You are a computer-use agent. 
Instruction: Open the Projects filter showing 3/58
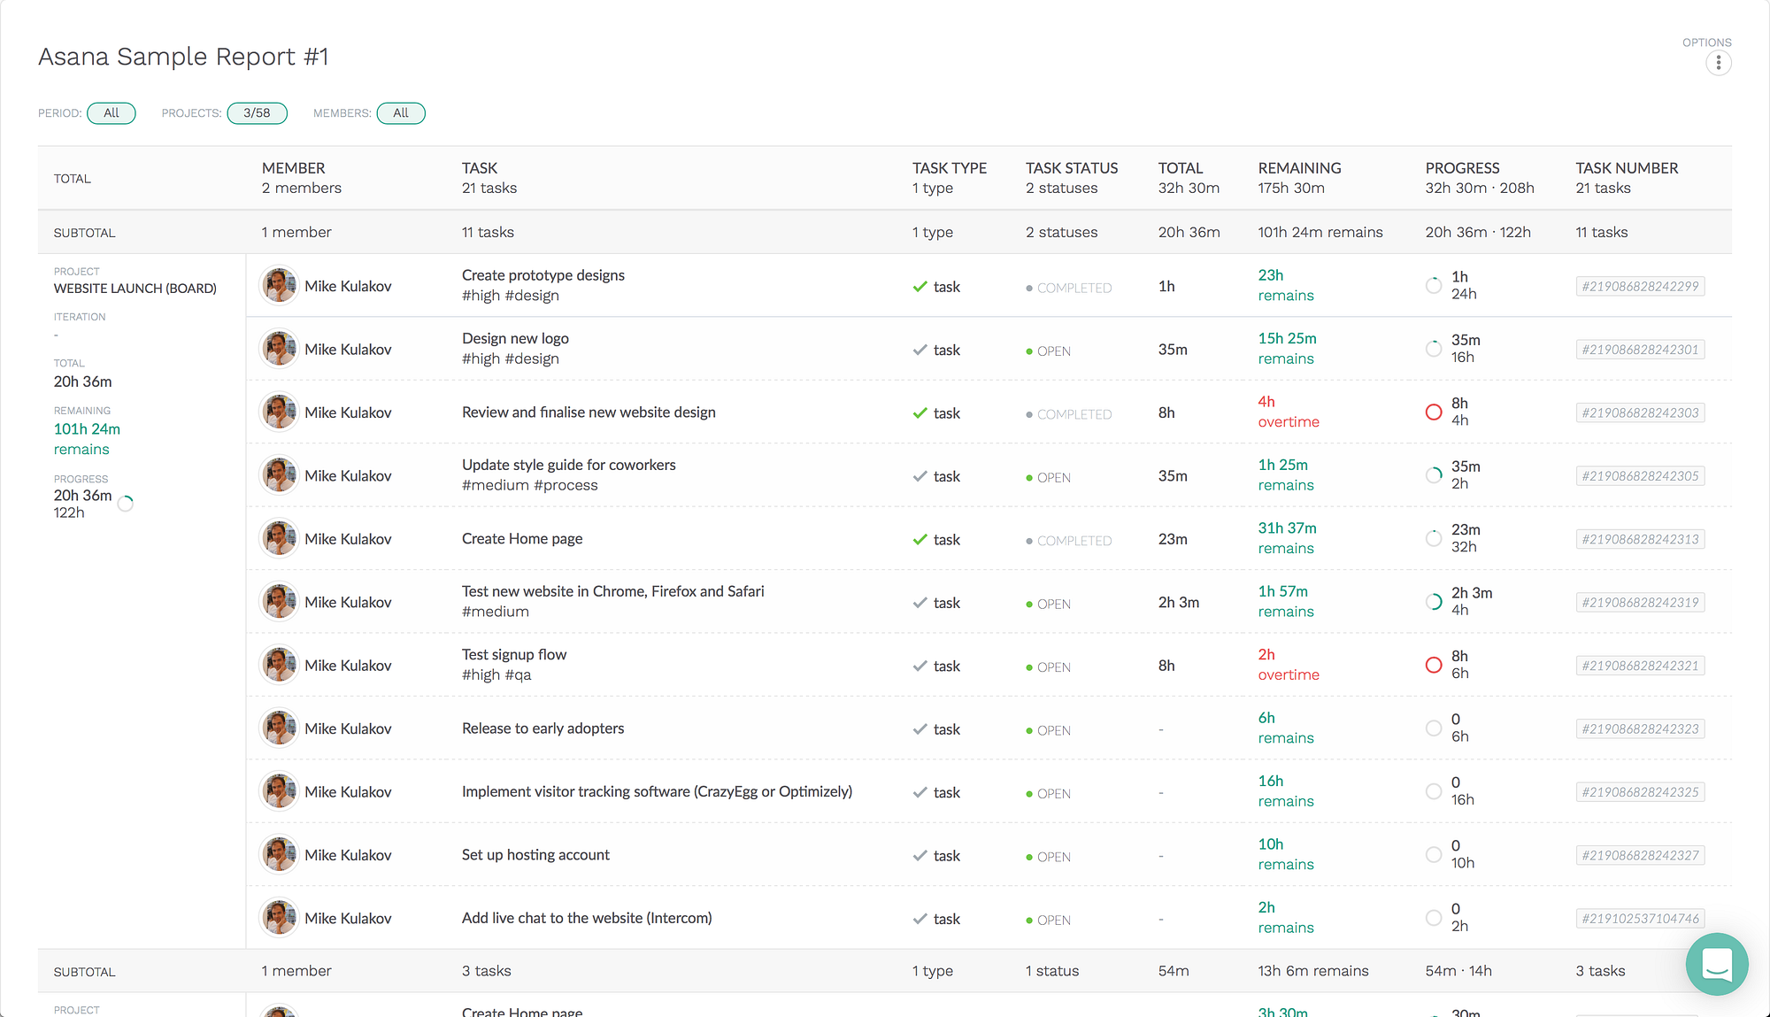point(257,113)
